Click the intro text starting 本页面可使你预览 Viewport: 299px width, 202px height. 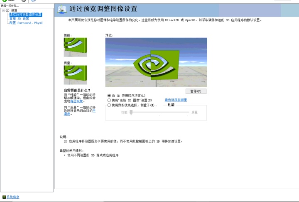pos(165,20)
